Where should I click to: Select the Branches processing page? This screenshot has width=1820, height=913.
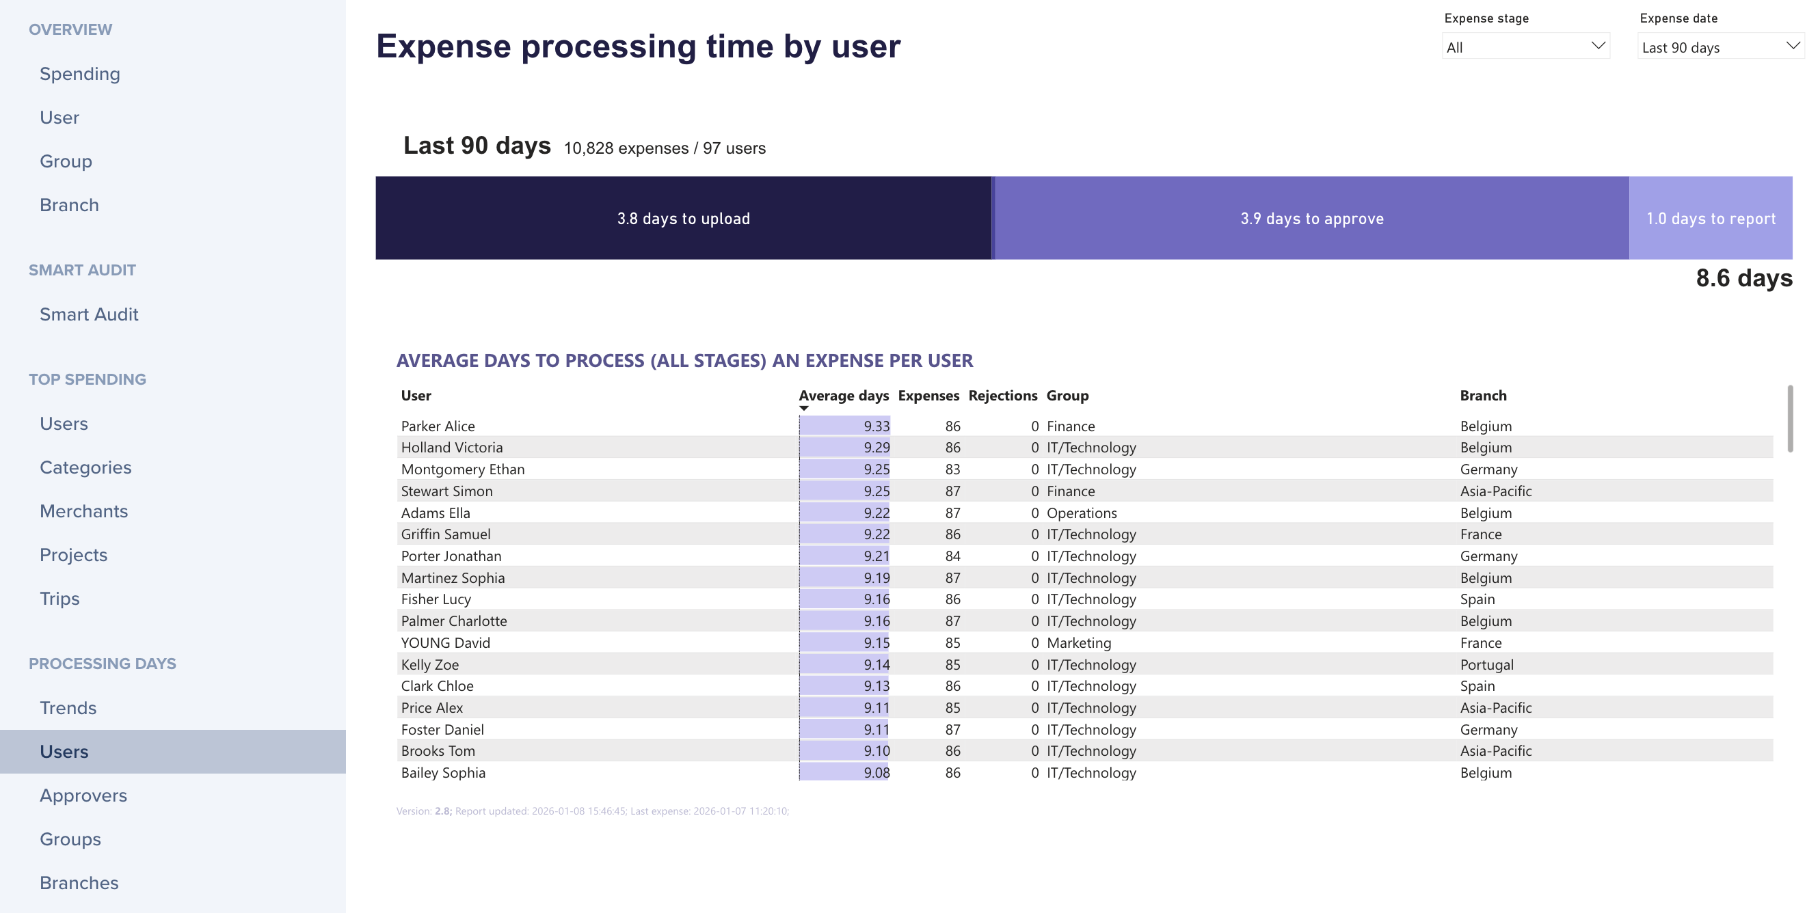(x=79, y=883)
